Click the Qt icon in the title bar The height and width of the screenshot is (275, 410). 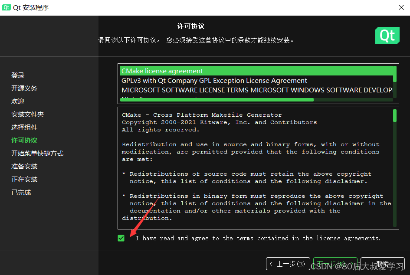(6, 7)
